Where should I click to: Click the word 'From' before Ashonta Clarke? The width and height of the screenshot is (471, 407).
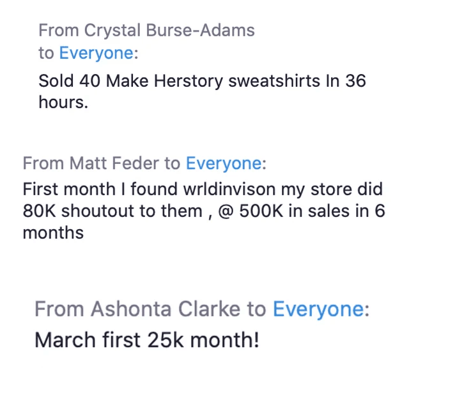pos(59,309)
